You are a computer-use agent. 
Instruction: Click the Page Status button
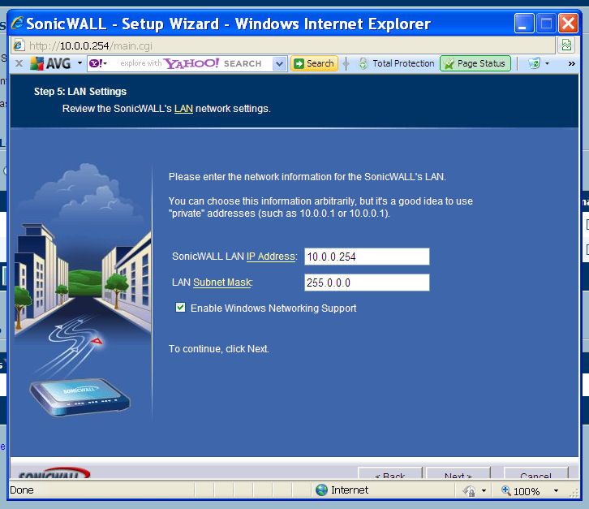475,63
